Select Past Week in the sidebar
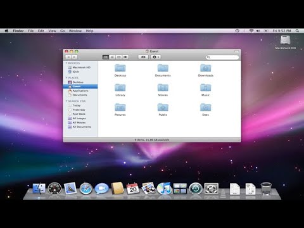 (x=80, y=114)
